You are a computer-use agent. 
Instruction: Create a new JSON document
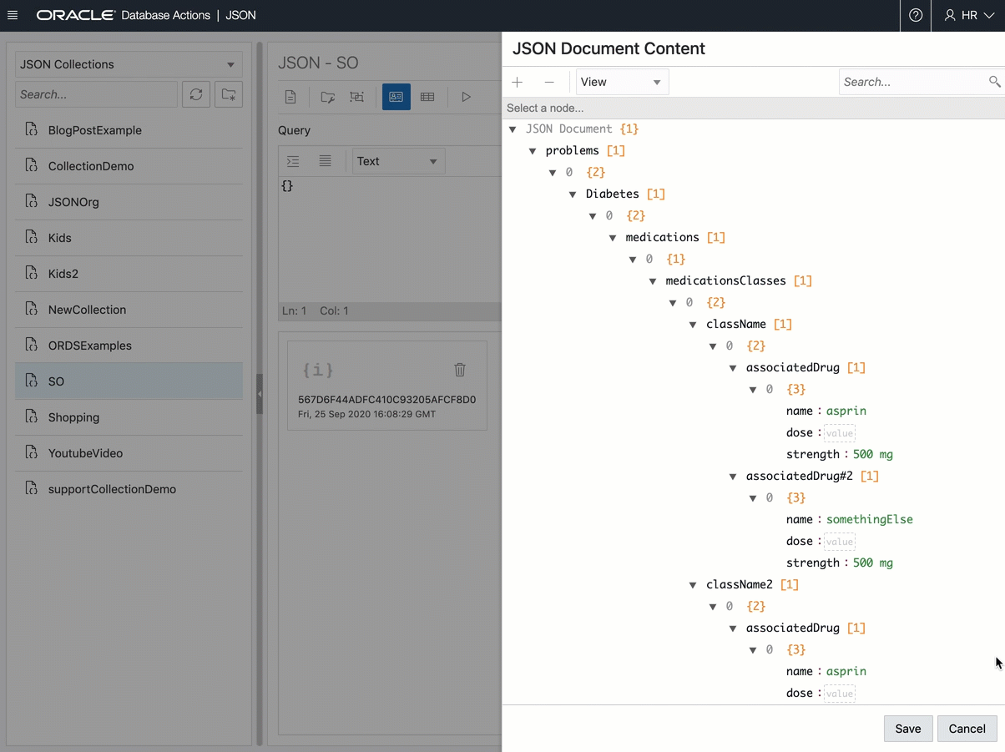coord(290,96)
